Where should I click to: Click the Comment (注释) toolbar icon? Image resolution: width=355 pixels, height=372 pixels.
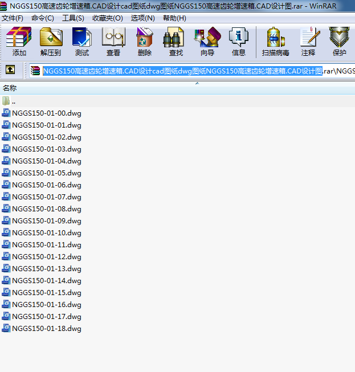click(x=308, y=42)
